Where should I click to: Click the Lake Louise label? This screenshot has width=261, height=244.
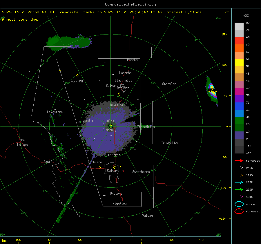22,142
